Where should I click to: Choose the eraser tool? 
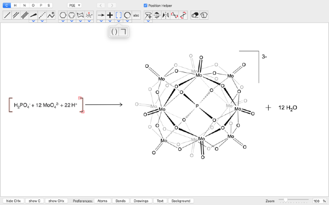tap(195, 15)
